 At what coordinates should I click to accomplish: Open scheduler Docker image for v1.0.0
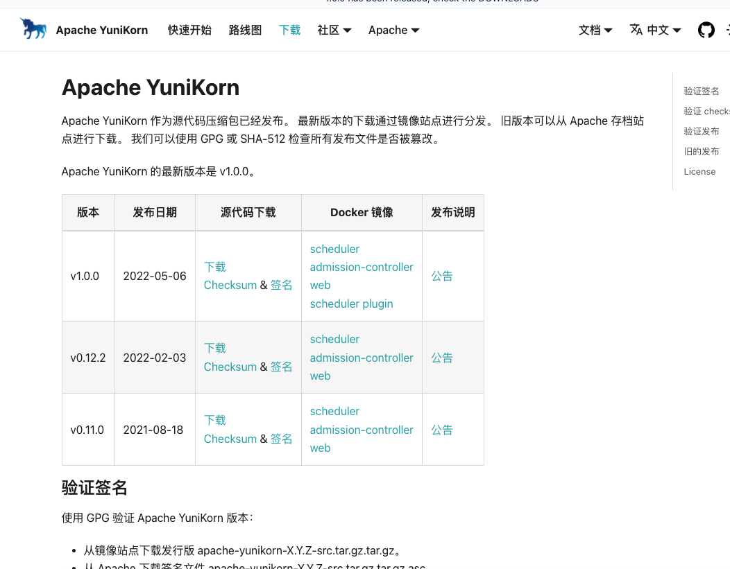[334, 250]
